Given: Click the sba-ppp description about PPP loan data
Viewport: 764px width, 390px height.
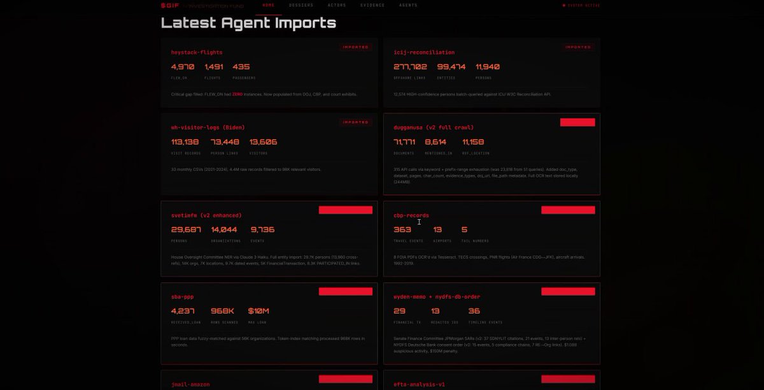Looking at the screenshot, I should (267, 341).
